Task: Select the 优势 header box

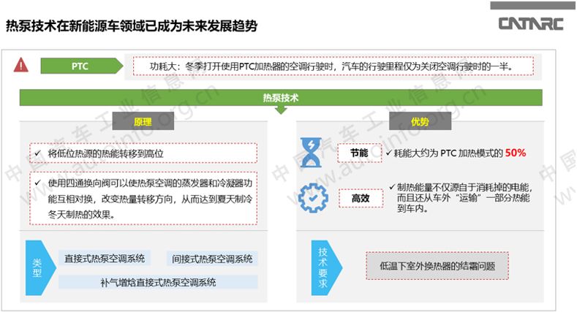Action: point(420,121)
